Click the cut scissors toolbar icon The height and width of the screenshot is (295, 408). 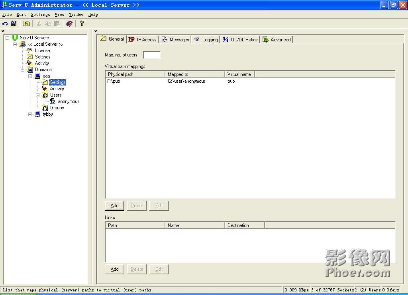pos(39,23)
